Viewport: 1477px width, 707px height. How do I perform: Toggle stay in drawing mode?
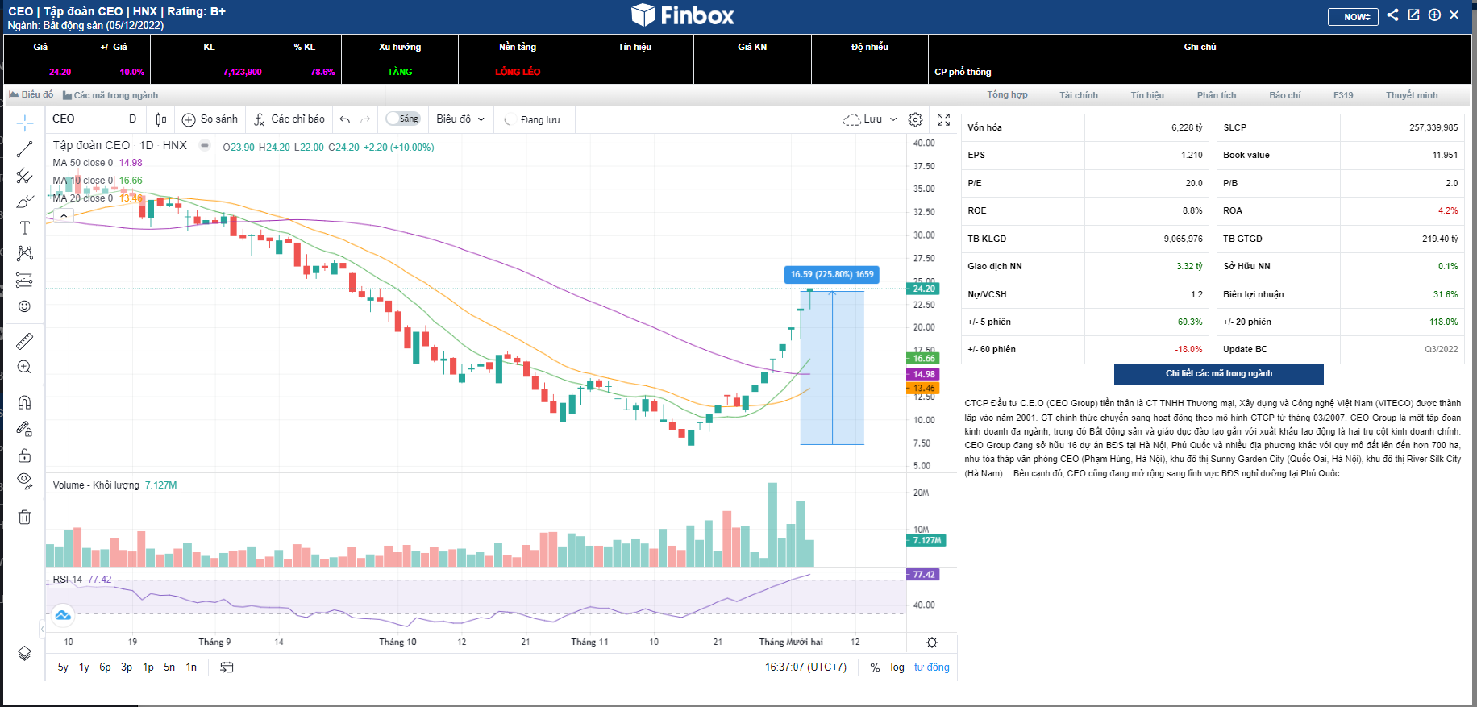pyautogui.click(x=25, y=429)
